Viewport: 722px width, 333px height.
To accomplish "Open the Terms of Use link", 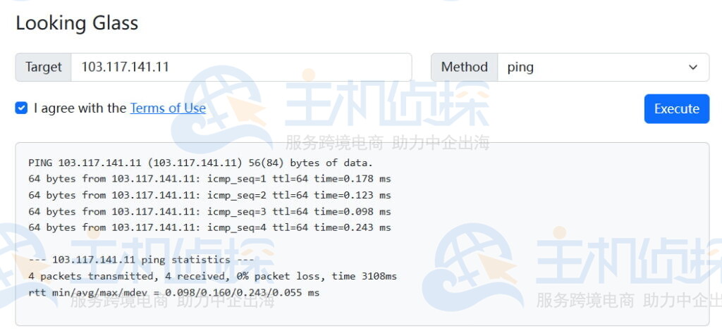I will tap(168, 108).
